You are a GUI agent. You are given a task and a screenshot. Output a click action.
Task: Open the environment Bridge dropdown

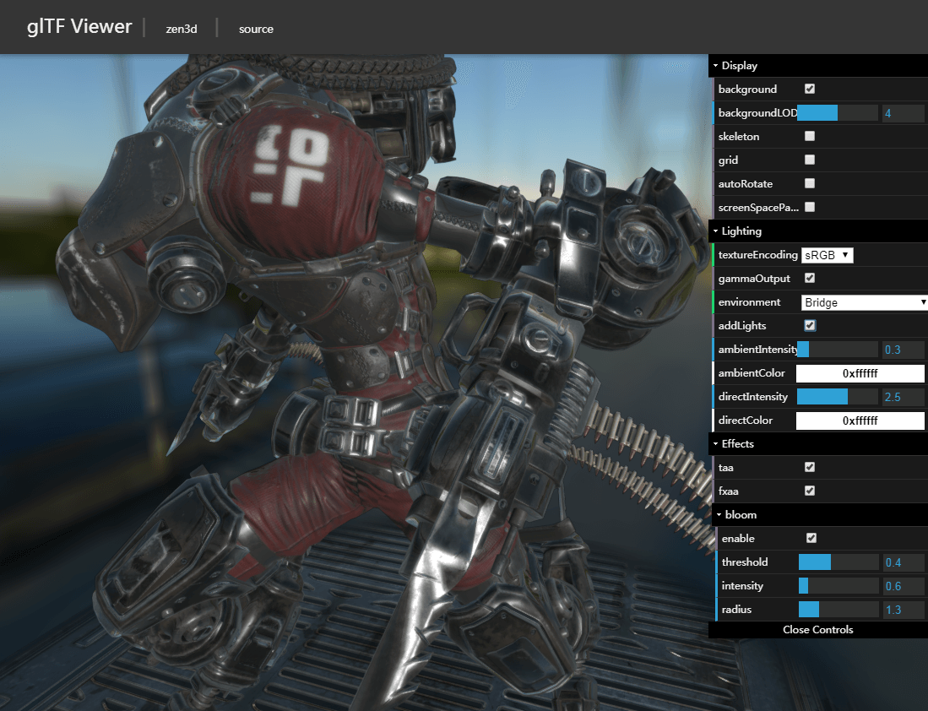point(864,302)
